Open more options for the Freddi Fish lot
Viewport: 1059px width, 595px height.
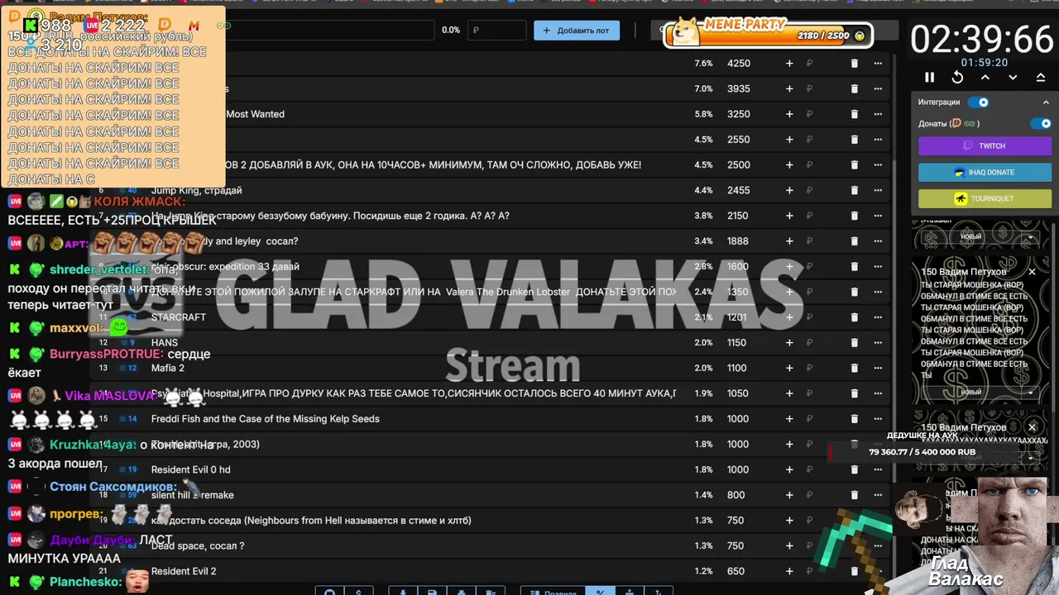pos(878,419)
